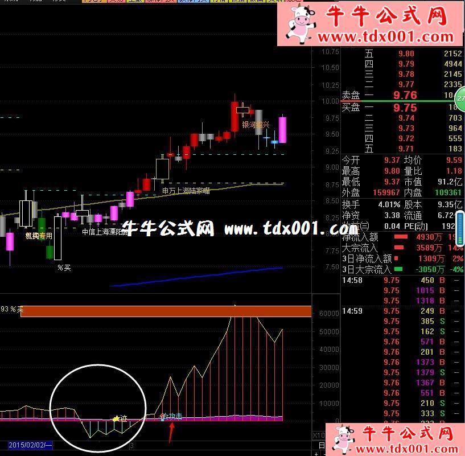Viewport: 465px width, 456px height.
Task: Select the sell trade of 385 lots
Action: (x=402, y=321)
